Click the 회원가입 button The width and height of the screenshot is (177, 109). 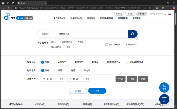pyautogui.click(x=119, y=14)
